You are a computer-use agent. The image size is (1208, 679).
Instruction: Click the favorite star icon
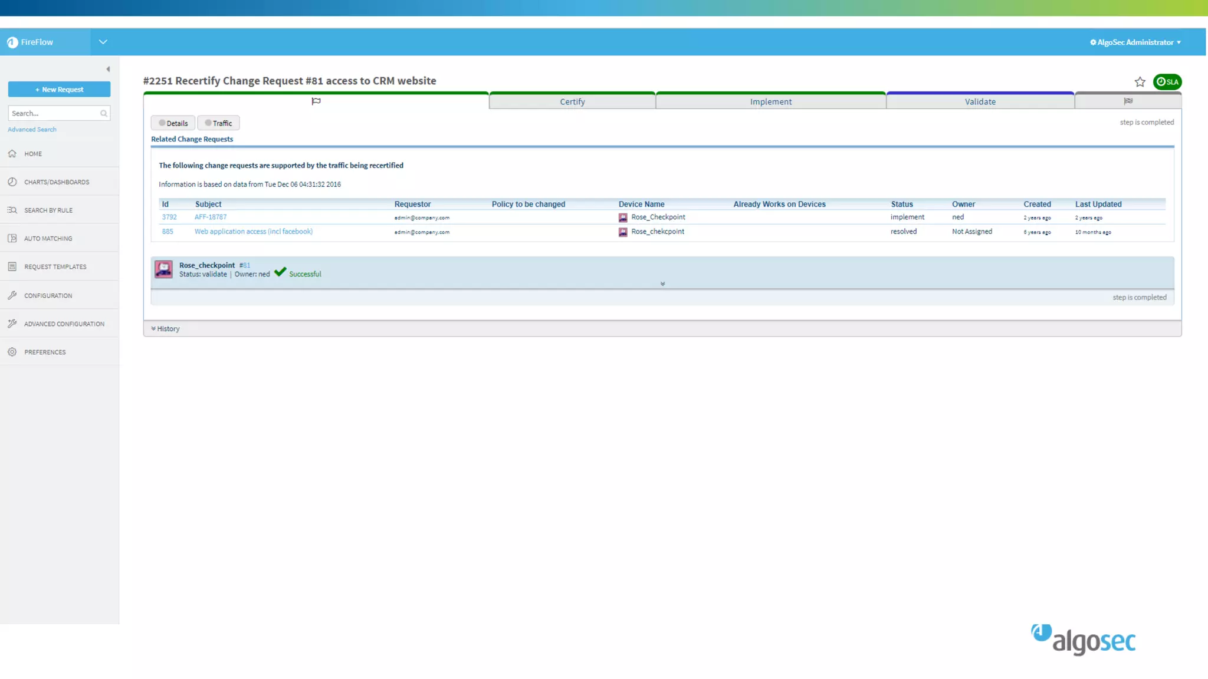coord(1140,82)
